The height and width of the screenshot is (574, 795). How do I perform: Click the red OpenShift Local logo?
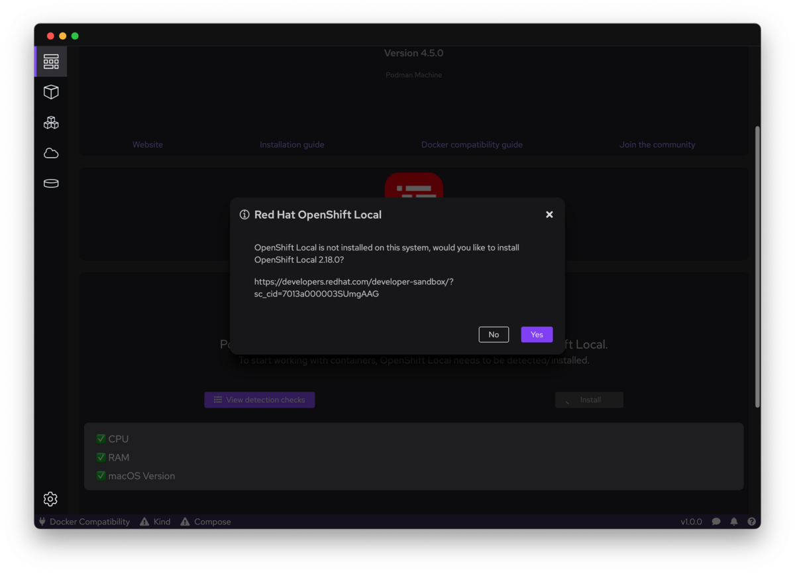[x=414, y=186]
